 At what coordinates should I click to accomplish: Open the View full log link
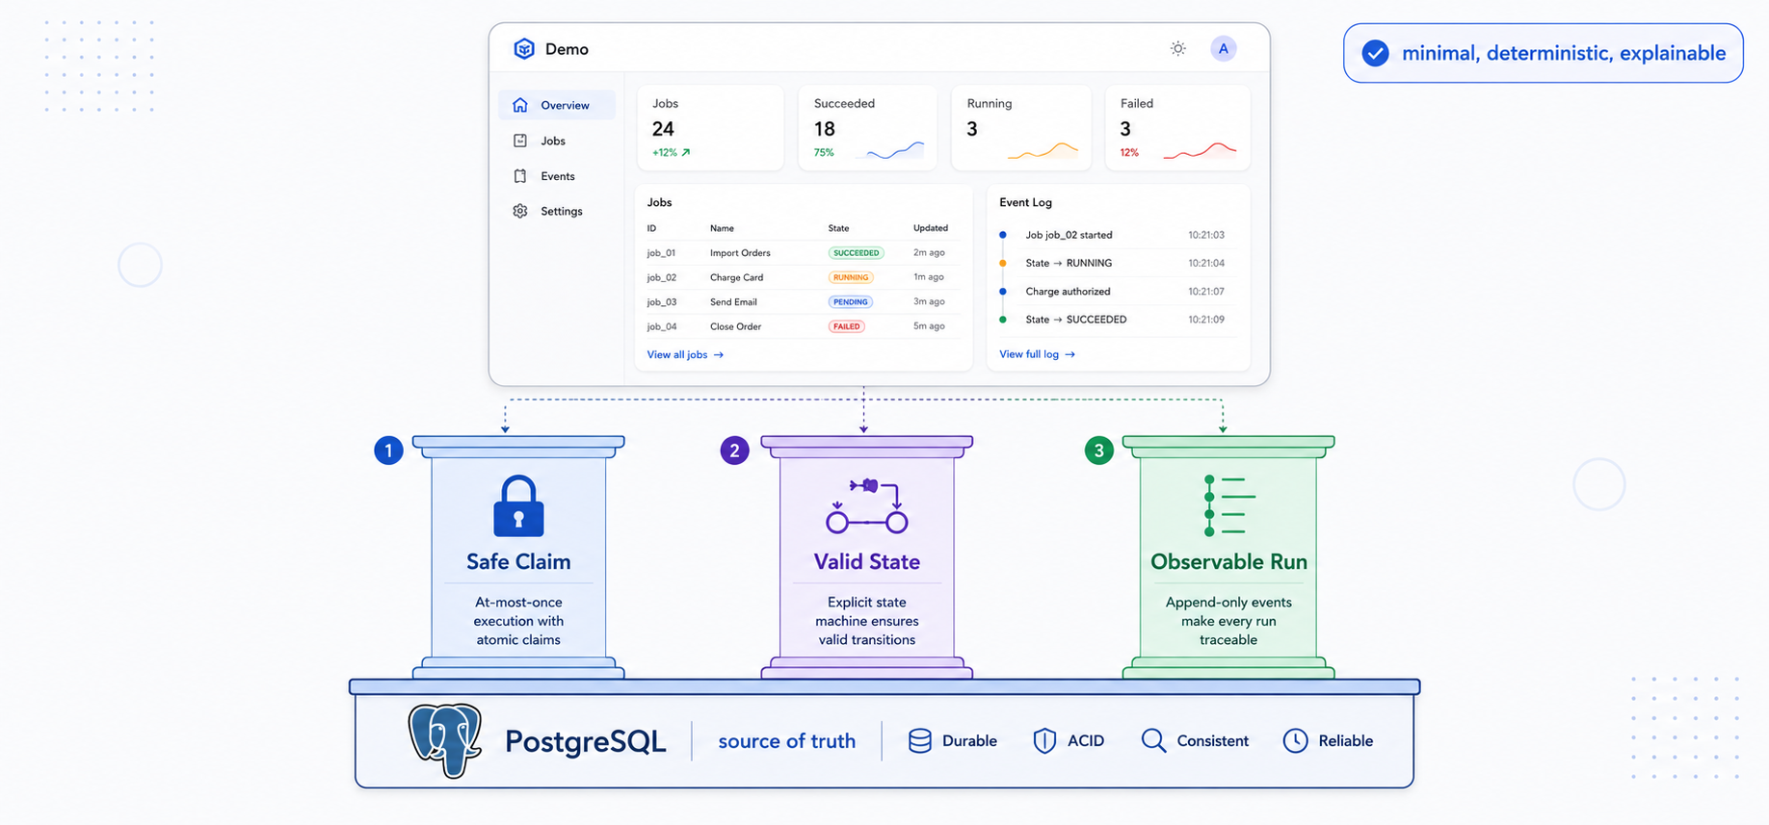click(1037, 354)
